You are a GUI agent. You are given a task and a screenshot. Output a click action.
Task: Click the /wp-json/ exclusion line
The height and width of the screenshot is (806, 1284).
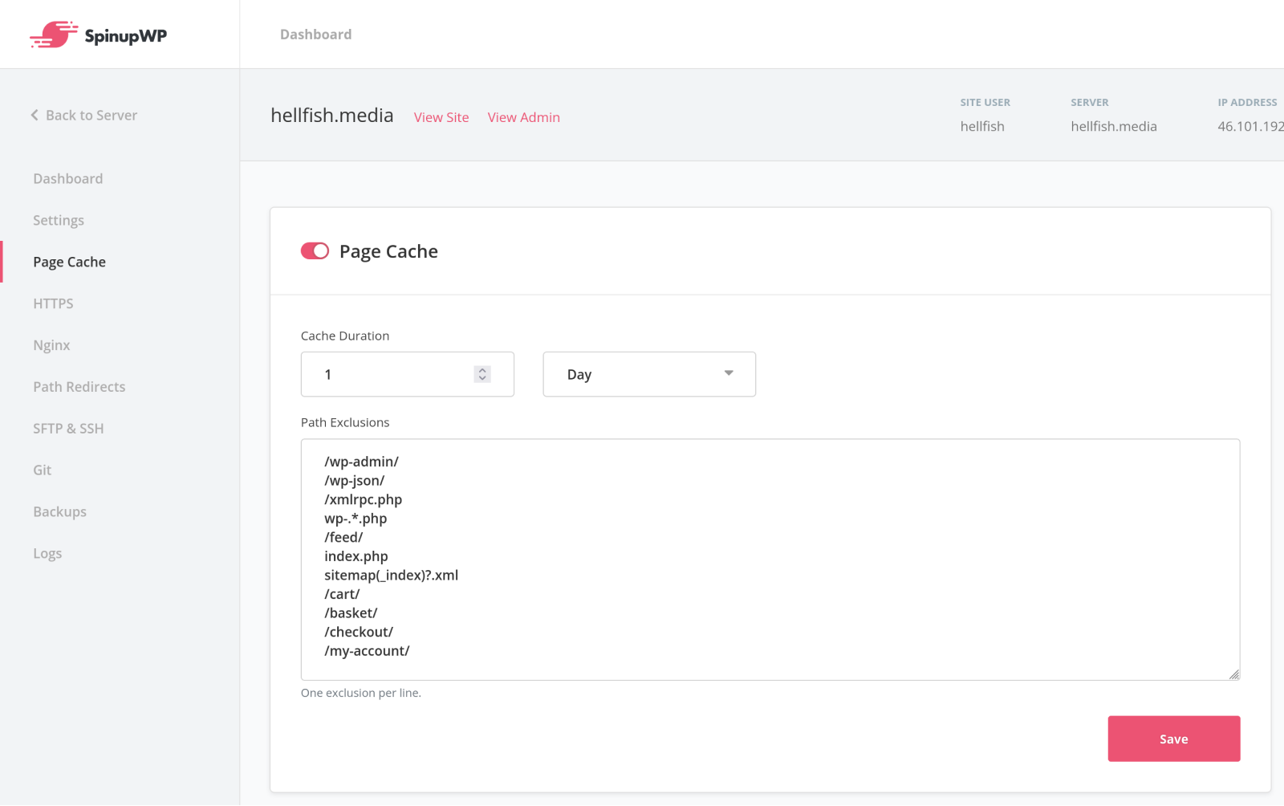pos(355,481)
